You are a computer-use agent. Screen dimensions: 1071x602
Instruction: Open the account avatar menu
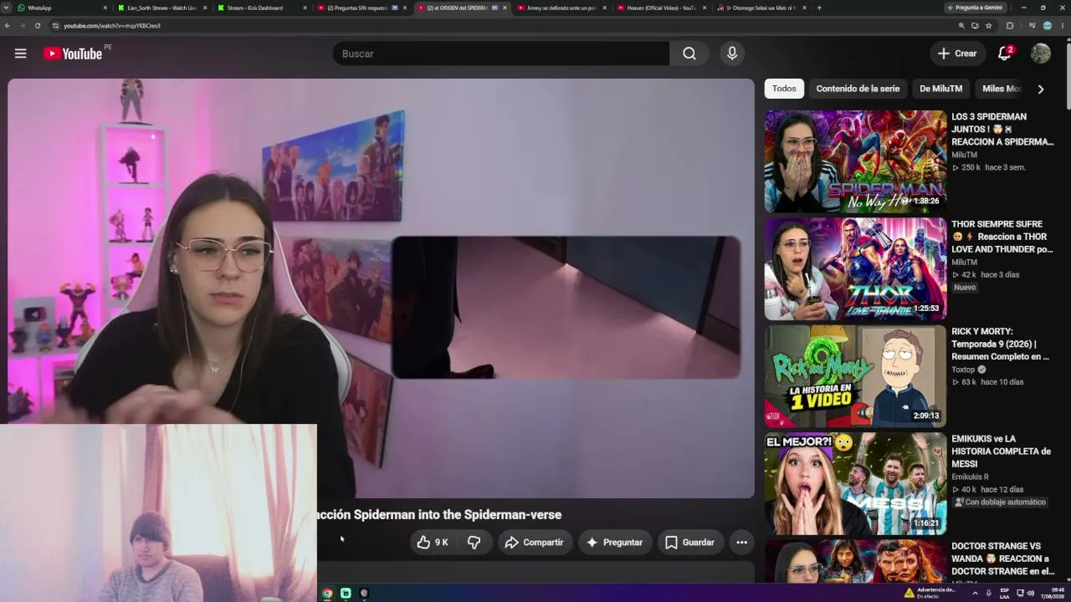[1040, 54]
